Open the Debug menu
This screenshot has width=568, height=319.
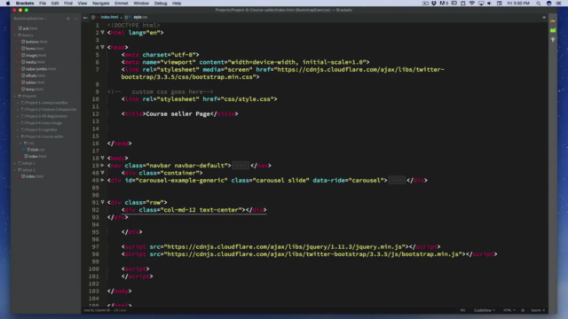click(161, 4)
